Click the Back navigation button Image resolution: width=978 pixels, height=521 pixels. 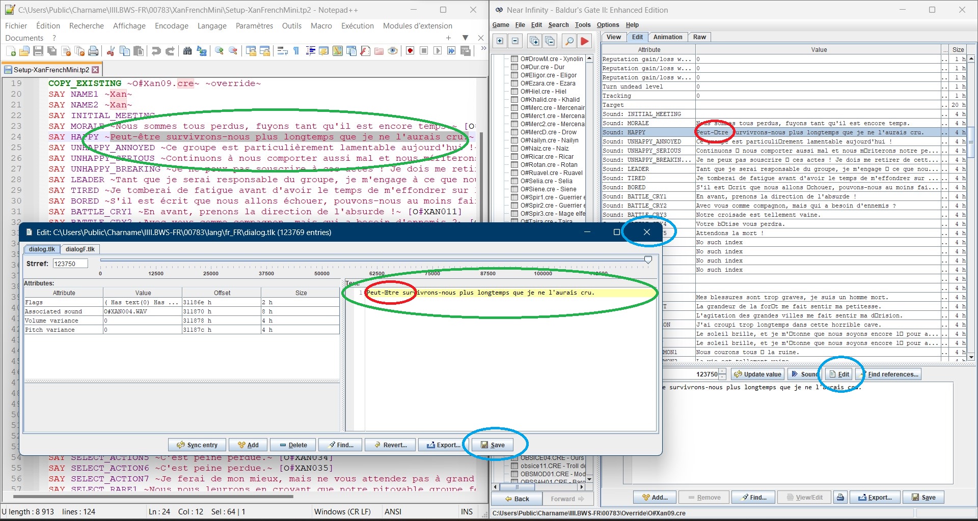(x=517, y=499)
